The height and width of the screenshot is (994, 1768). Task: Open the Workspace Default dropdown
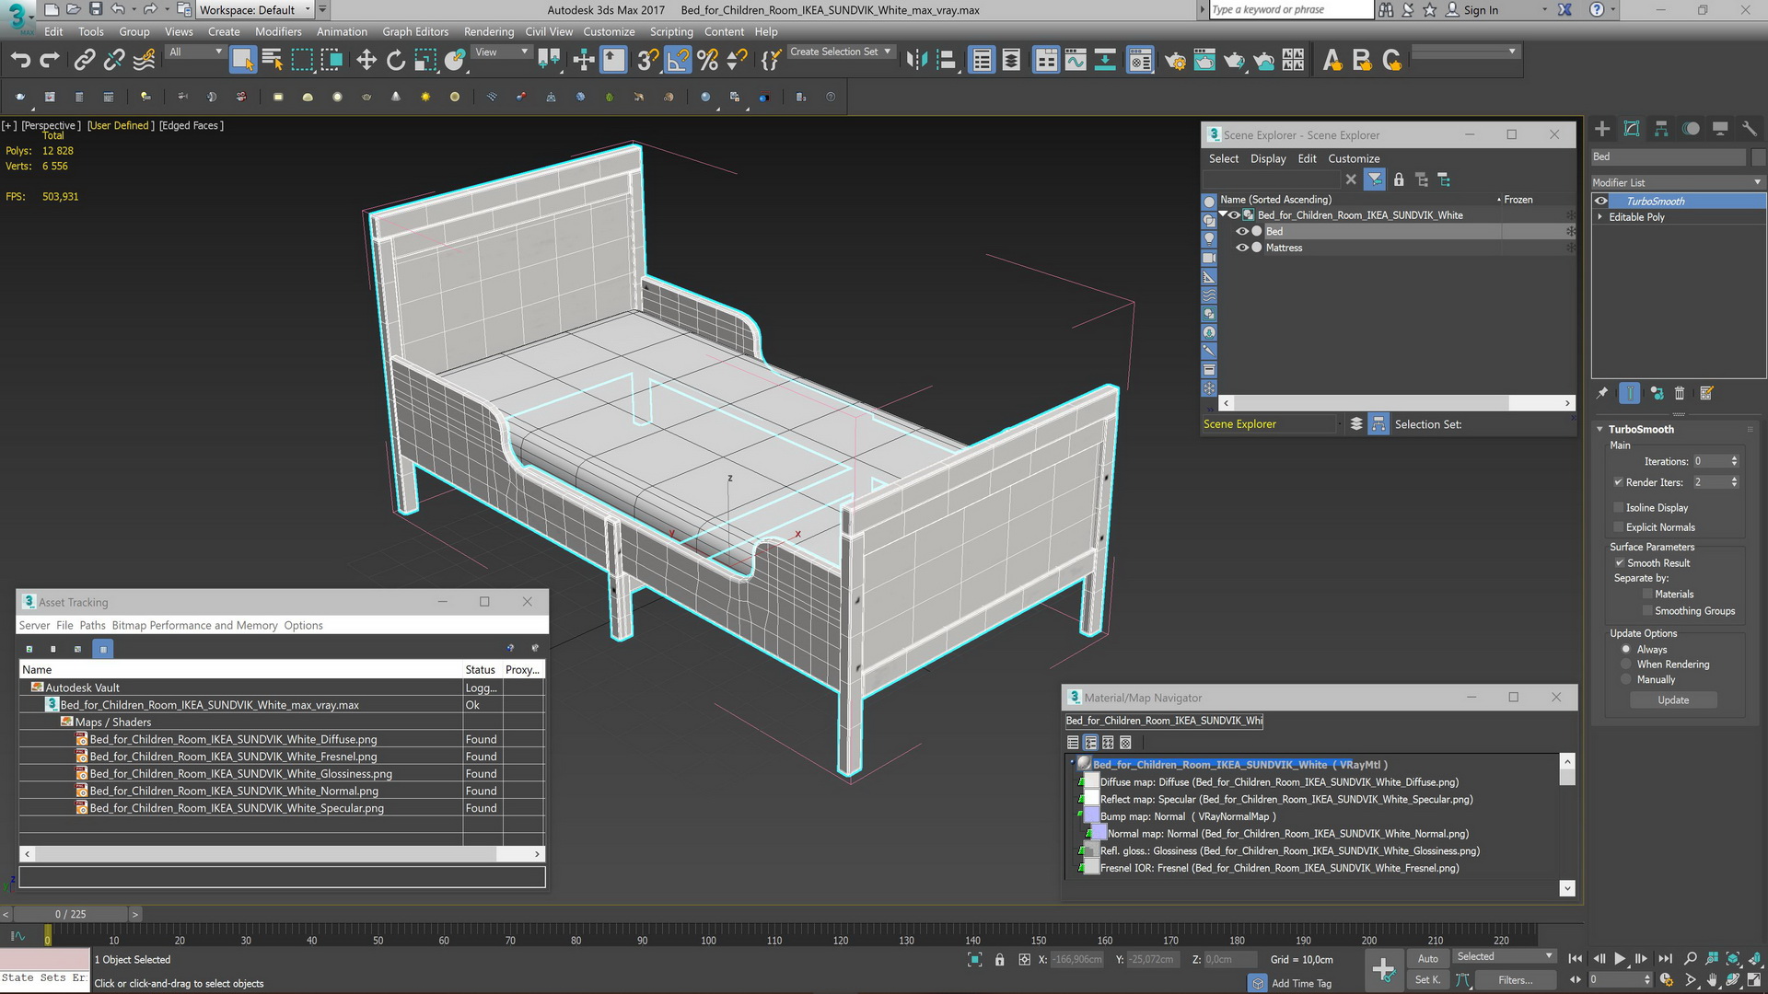click(256, 10)
